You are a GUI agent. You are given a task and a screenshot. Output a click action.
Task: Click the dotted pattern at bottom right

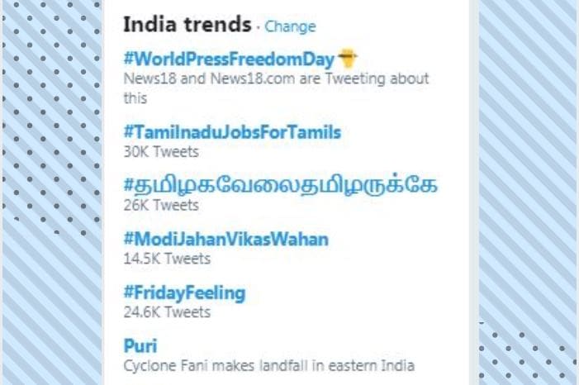(528, 354)
